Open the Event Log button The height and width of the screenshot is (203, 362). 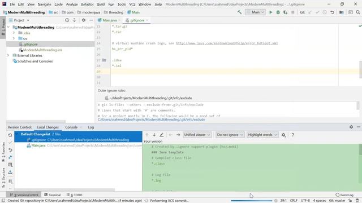click(x=344, y=195)
